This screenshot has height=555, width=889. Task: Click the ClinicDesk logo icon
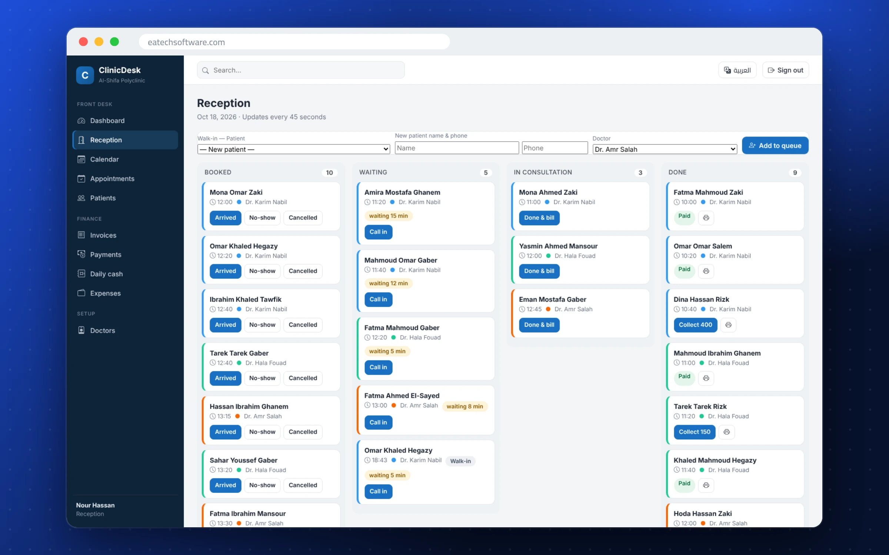pos(85,75)
